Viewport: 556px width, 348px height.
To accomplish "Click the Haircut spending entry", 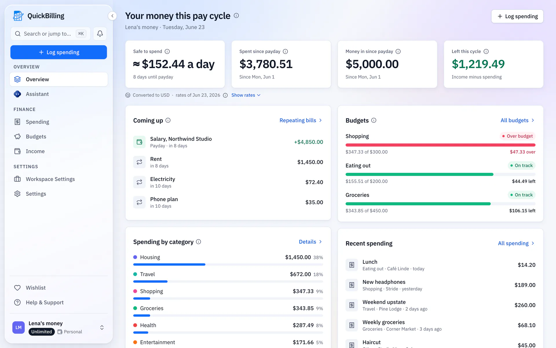I will pyautogui.click(x=440, y=344).
